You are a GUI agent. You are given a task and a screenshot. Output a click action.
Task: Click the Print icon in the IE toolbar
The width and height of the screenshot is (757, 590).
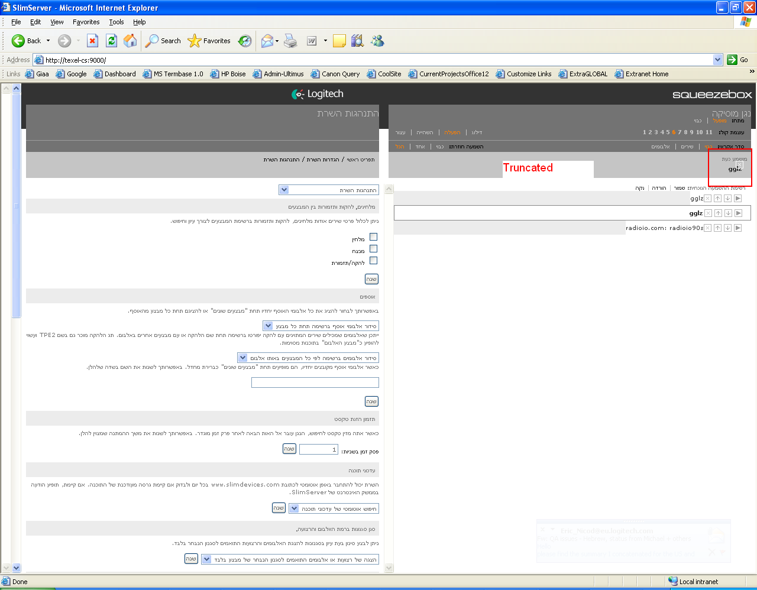pyautogui.click(x=290, y=41)
